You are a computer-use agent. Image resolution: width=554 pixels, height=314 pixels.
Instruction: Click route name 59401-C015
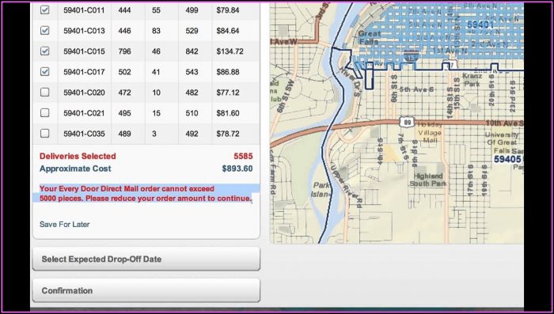84,51
